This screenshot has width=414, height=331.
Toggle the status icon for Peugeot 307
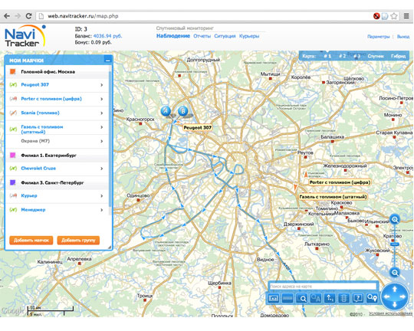tap(13, 85)
